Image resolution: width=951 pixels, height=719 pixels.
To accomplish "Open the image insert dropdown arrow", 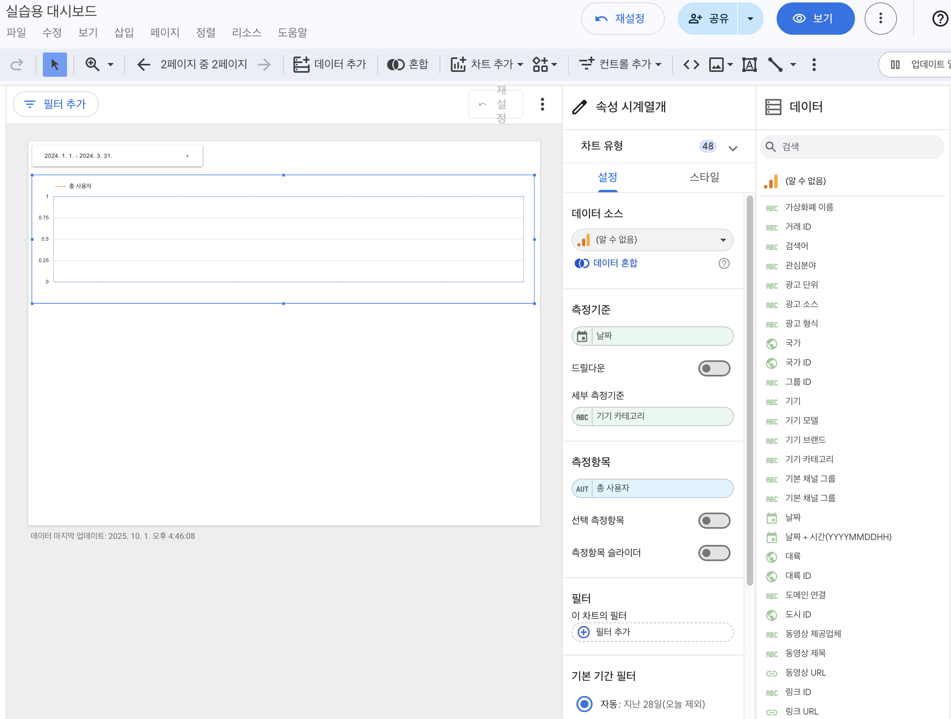I will (x=730, y=65).
